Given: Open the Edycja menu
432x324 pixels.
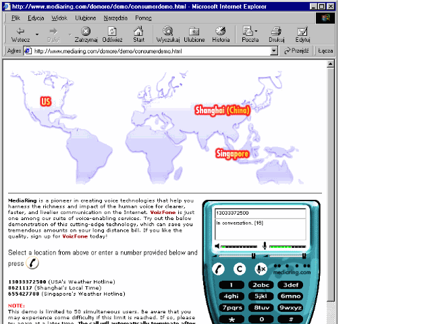Looking at the screenshot, I should tap(36, 18).
